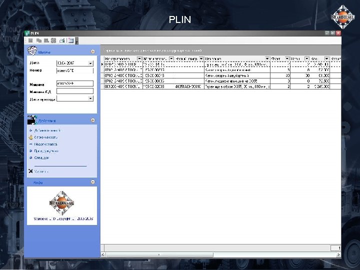Viewport: 360px width, 270px height.
Task: Click the Новый номер cell starting with 40051
Action: [x=188, y=86]
